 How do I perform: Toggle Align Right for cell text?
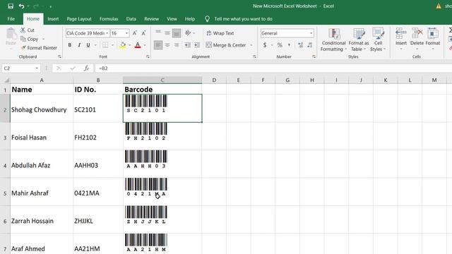pos(177,45)
